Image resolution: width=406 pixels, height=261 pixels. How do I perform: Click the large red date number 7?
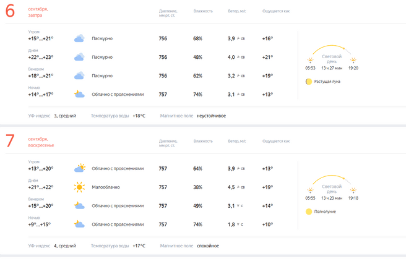point(10,142)
